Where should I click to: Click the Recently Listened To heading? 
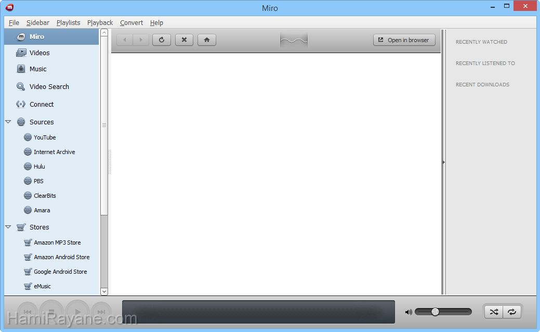point(485,63)
